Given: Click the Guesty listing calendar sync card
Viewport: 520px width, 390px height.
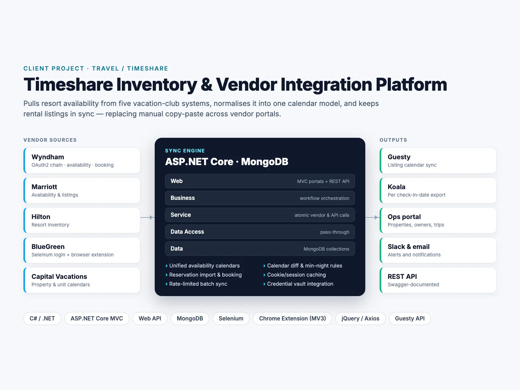Looking at the screenshot, I should [438, 161].
